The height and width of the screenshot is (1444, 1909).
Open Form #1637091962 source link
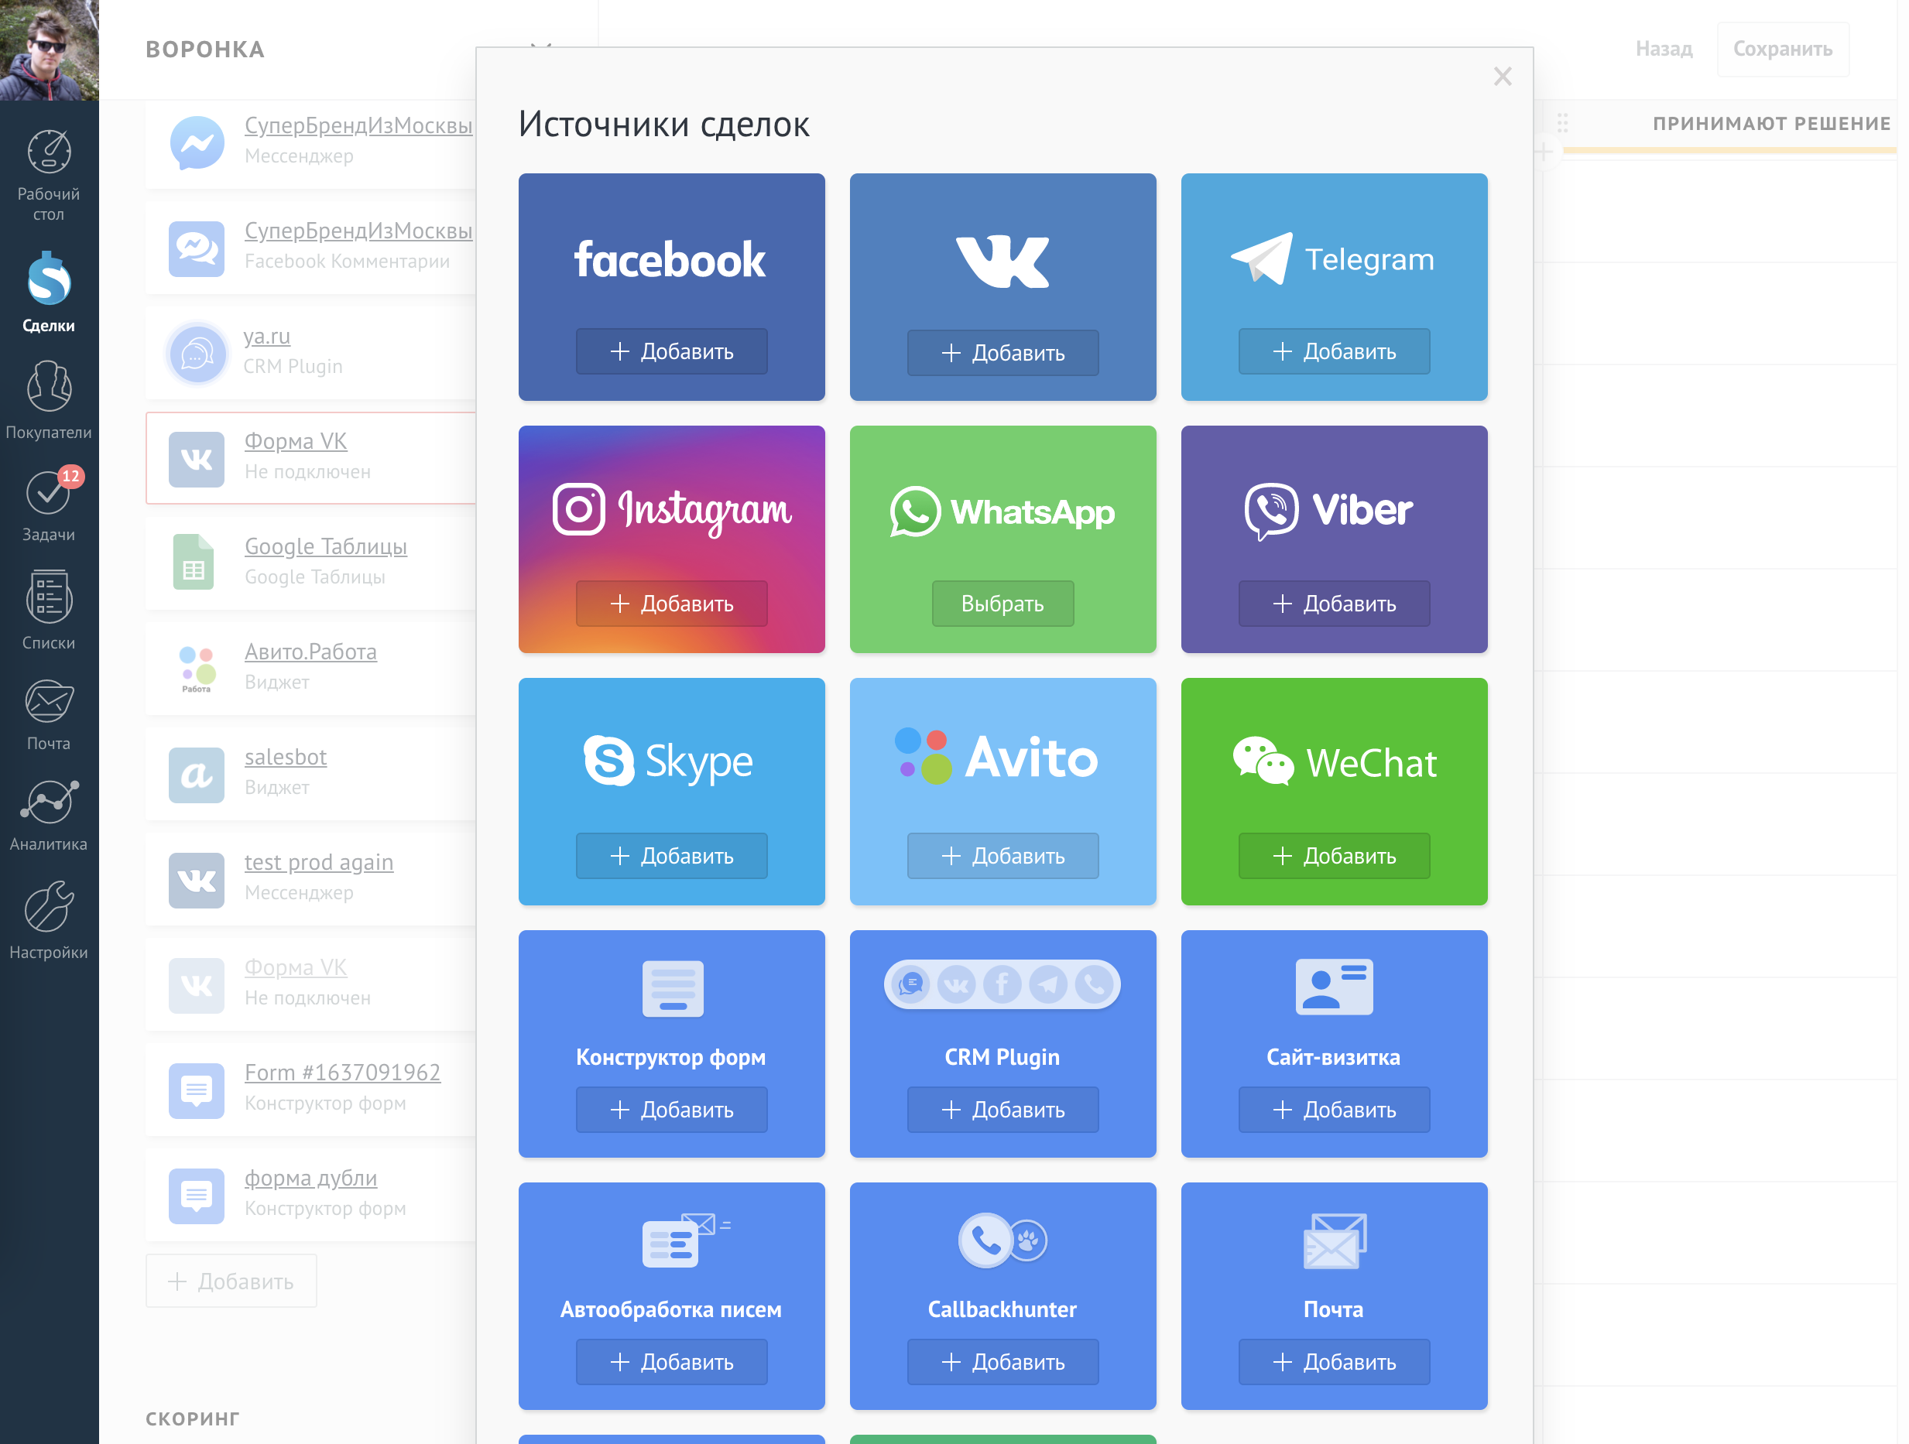point(343,1073)
